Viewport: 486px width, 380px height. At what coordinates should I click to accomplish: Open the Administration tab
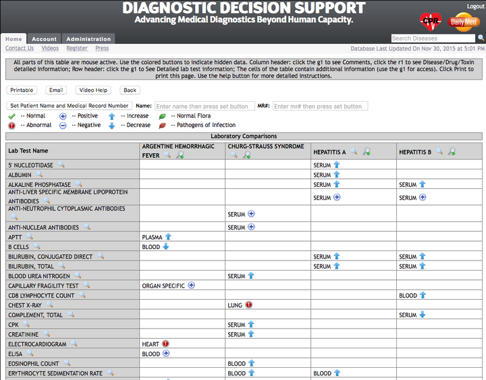(x=88, y=38)
